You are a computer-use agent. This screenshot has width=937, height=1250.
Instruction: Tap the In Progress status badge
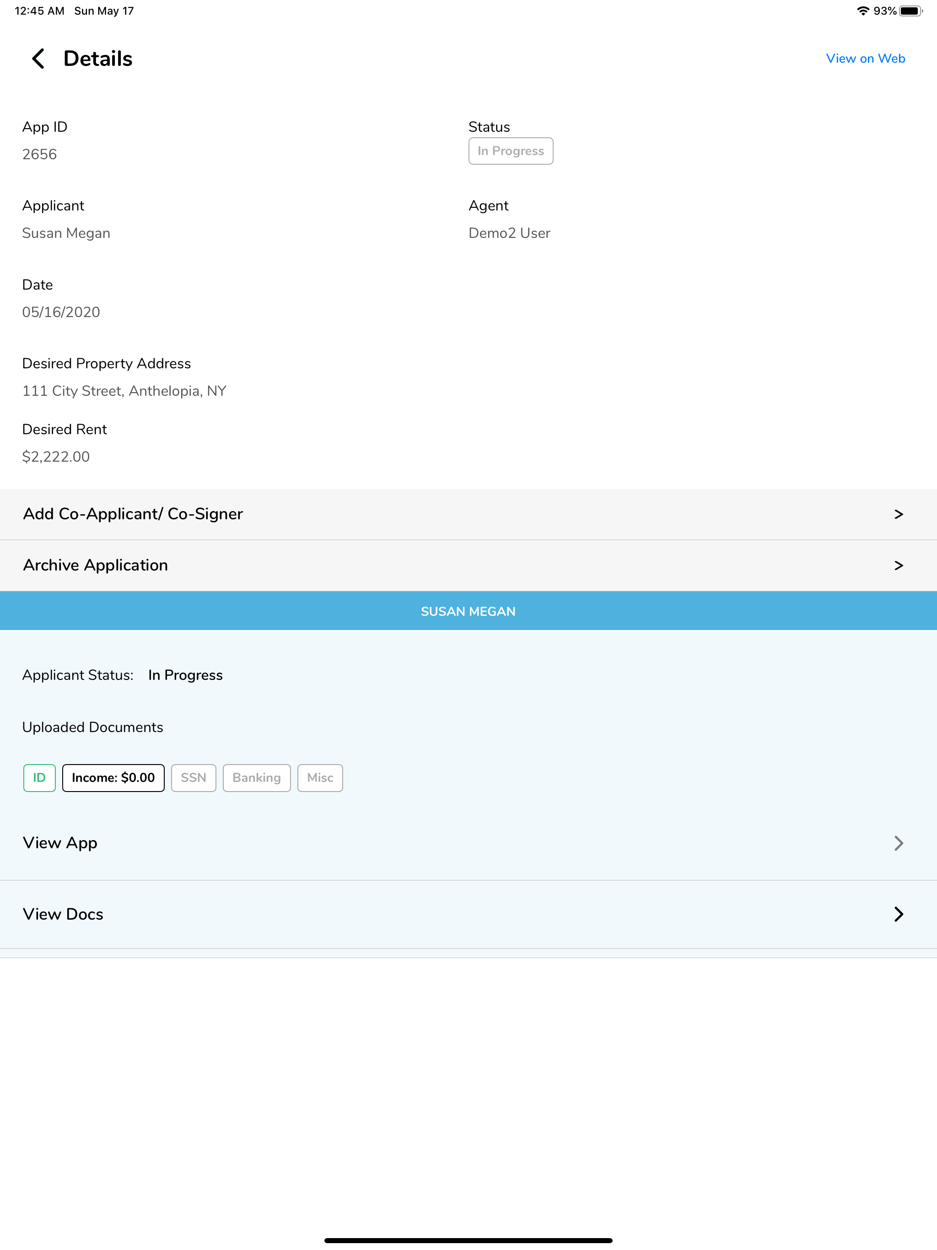pyautogui.click(x=510, y=151)
